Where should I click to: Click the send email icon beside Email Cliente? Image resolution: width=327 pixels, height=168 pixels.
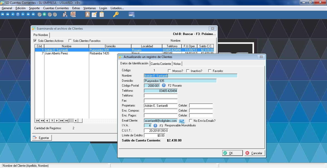coord(182,121)
